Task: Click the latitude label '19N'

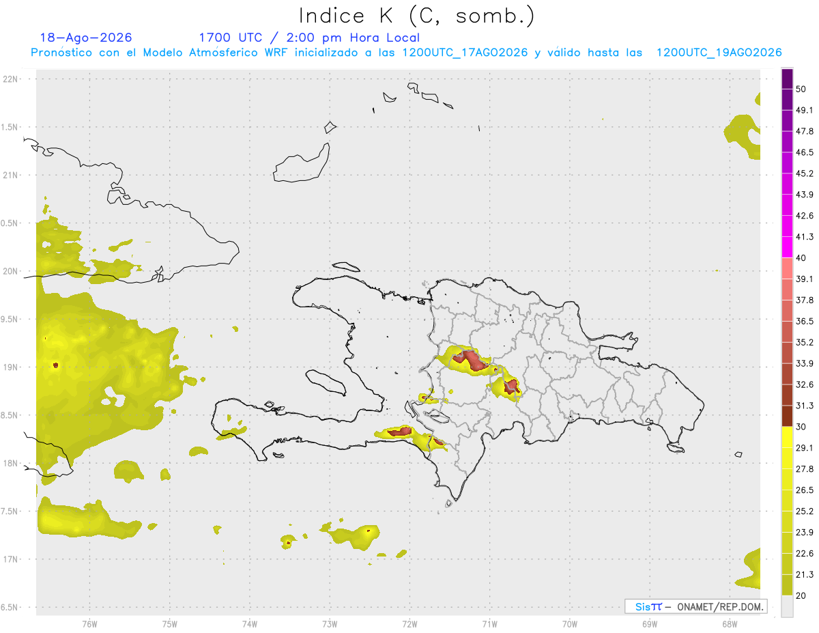Action: [x=12, y=367]
